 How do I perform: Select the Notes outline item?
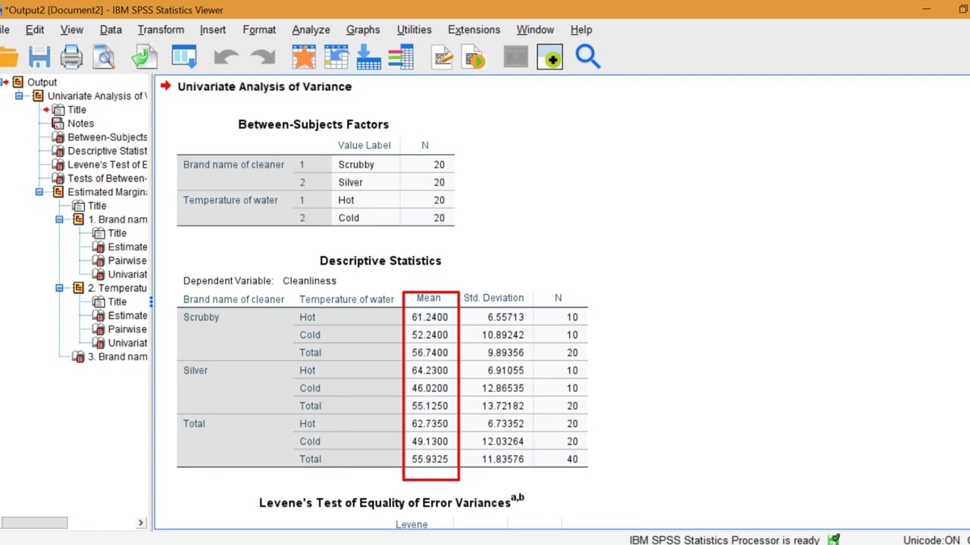click(80, 123)
